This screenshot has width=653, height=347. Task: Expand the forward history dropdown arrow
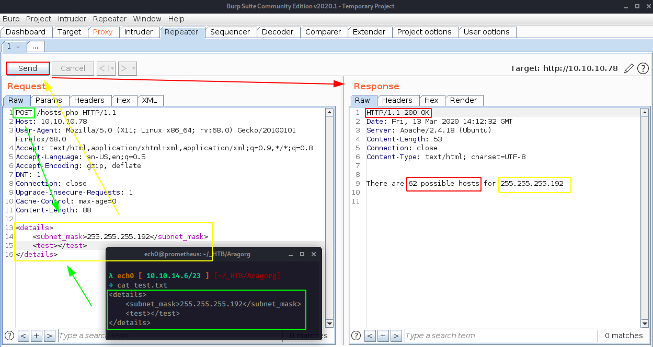(x=133, y=68)
